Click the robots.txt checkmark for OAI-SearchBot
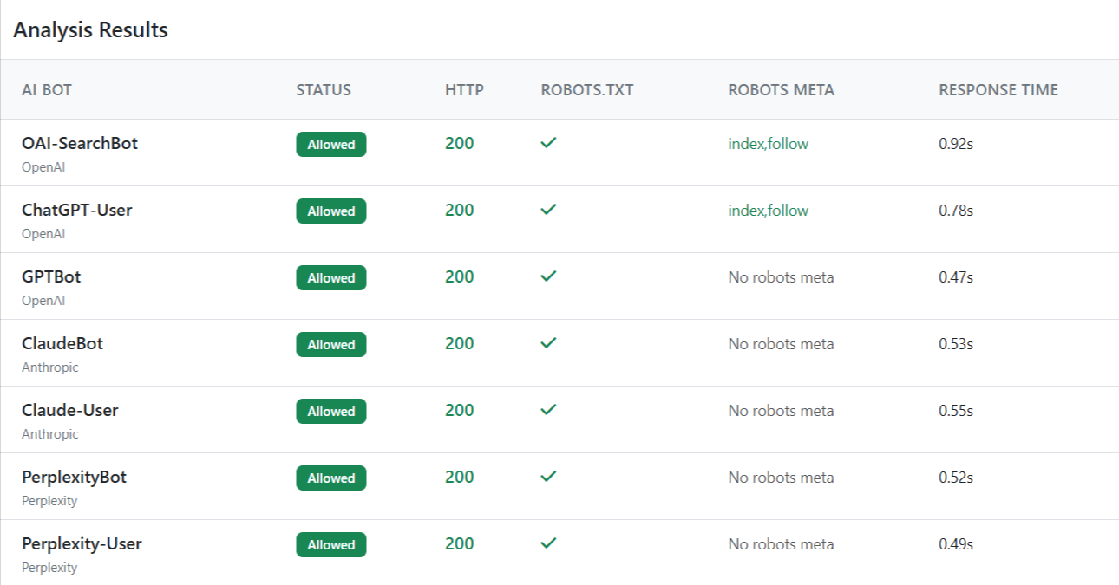 (x=547, y=143)
